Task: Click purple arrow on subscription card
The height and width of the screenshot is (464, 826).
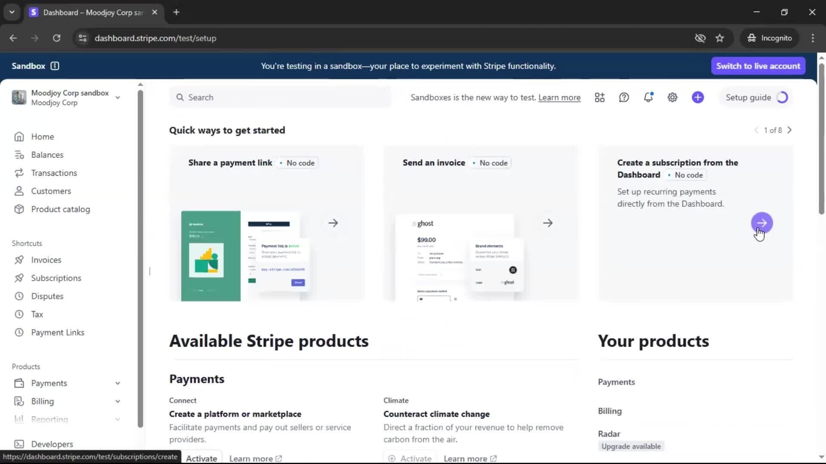Action: click(x=761, y=223)
